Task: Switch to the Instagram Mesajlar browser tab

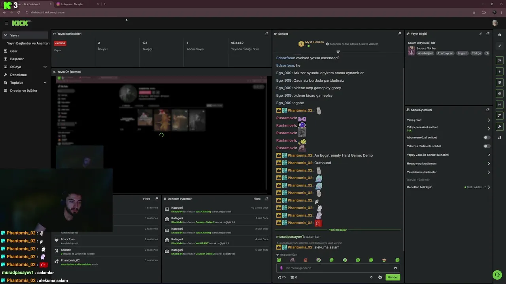Action: (77, 4)
